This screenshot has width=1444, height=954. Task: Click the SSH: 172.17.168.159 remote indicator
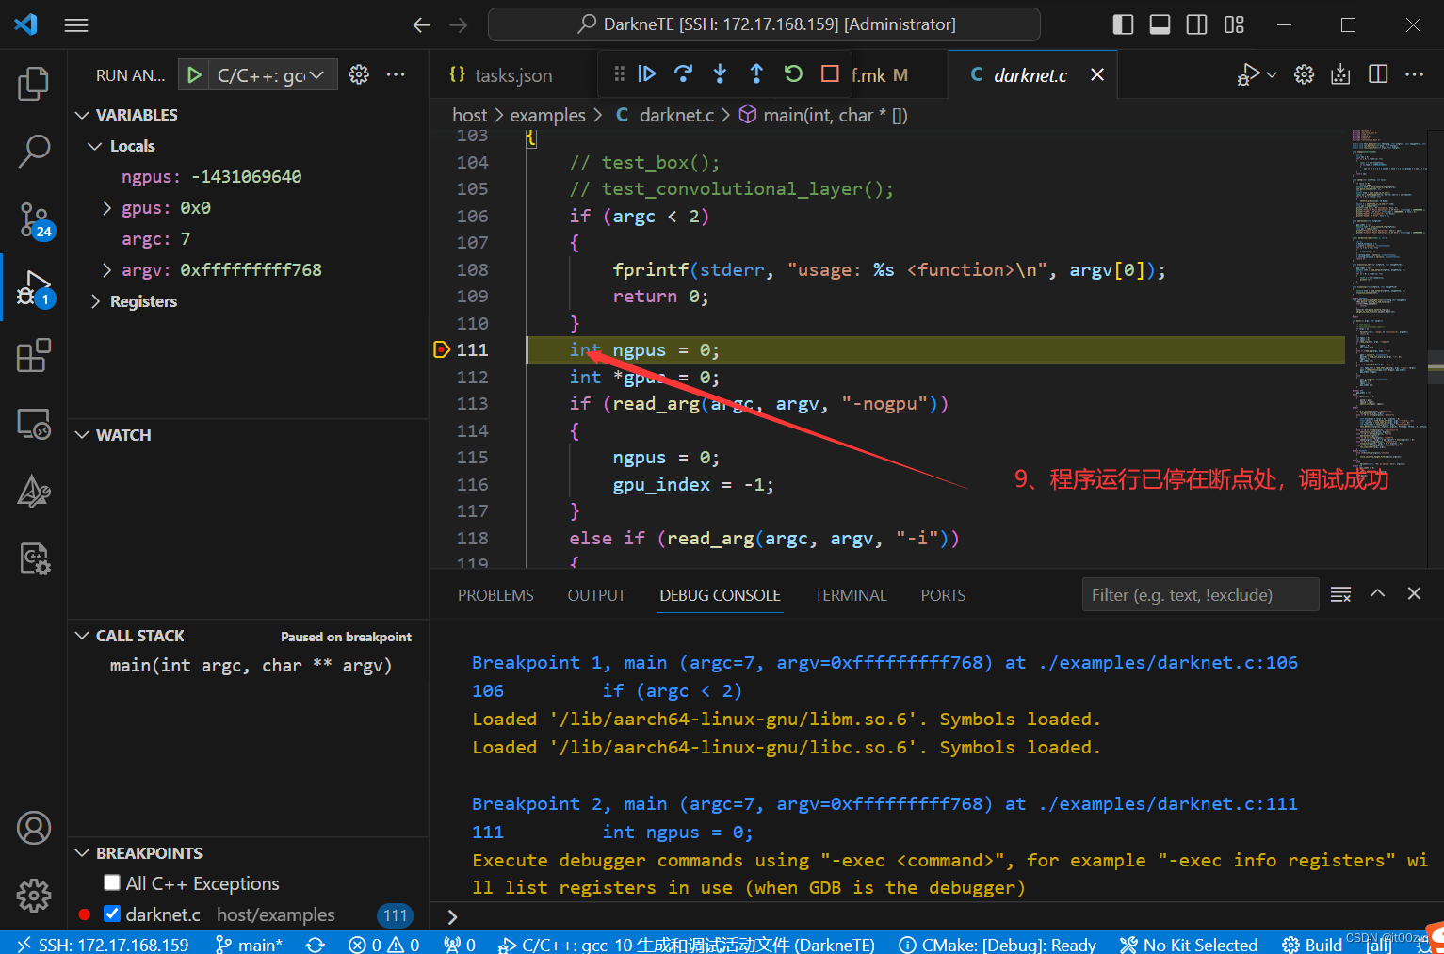[x=103, y=943]
